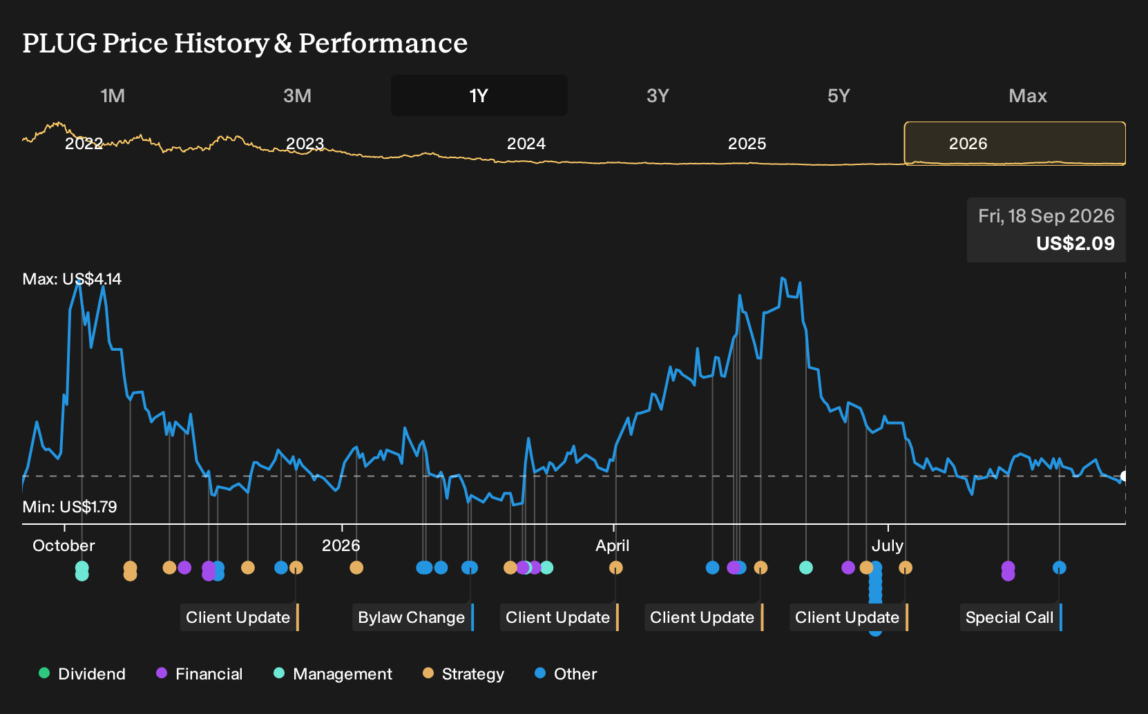Click the Fri, 18 Sep 2026 tooltip date

[1046, 216]
